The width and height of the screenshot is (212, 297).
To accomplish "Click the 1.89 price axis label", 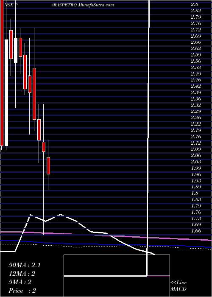I will coord(196,187).
